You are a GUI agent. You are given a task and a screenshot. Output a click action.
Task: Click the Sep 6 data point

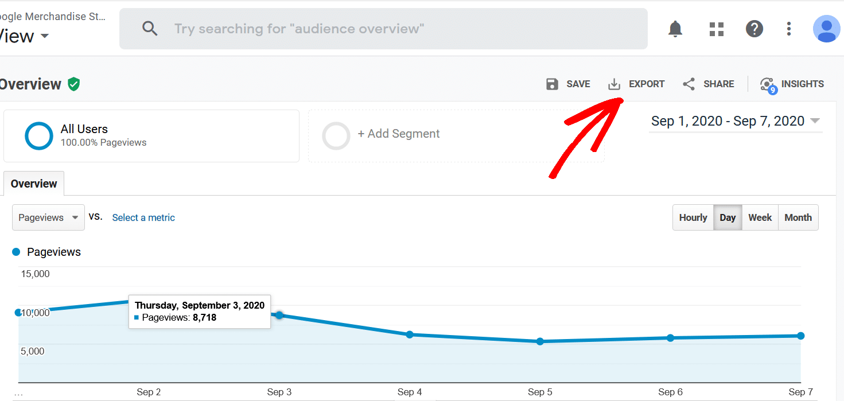[x=670, y=338]
